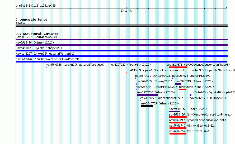Select the red bar under esv2663486
This screenshot has height=144, width=235.
pos(178,117)
